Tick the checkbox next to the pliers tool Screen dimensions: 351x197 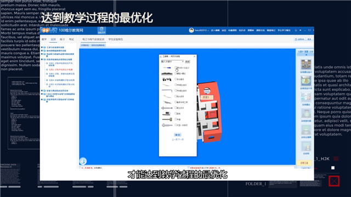tap(175, 79)
